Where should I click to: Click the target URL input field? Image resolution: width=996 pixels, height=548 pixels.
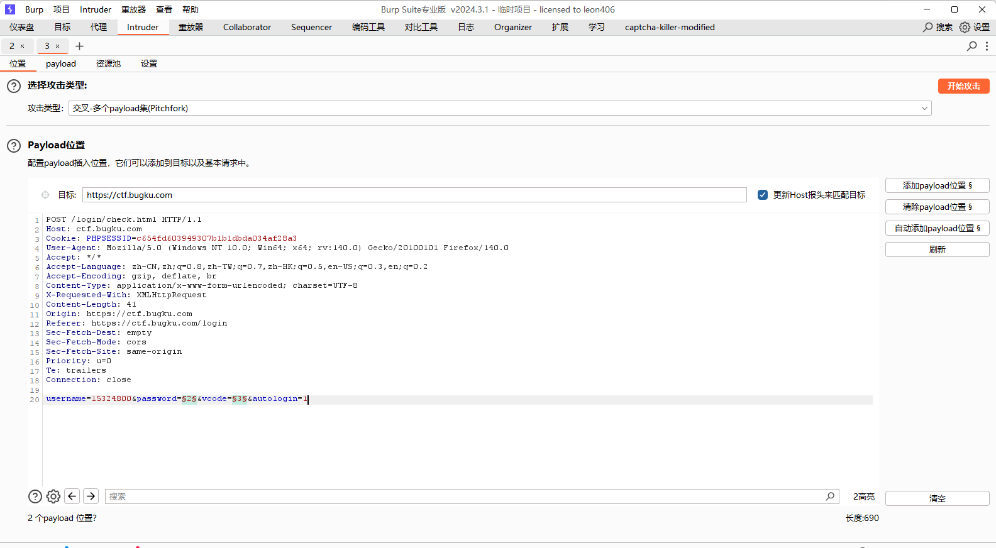pos(414,195)
